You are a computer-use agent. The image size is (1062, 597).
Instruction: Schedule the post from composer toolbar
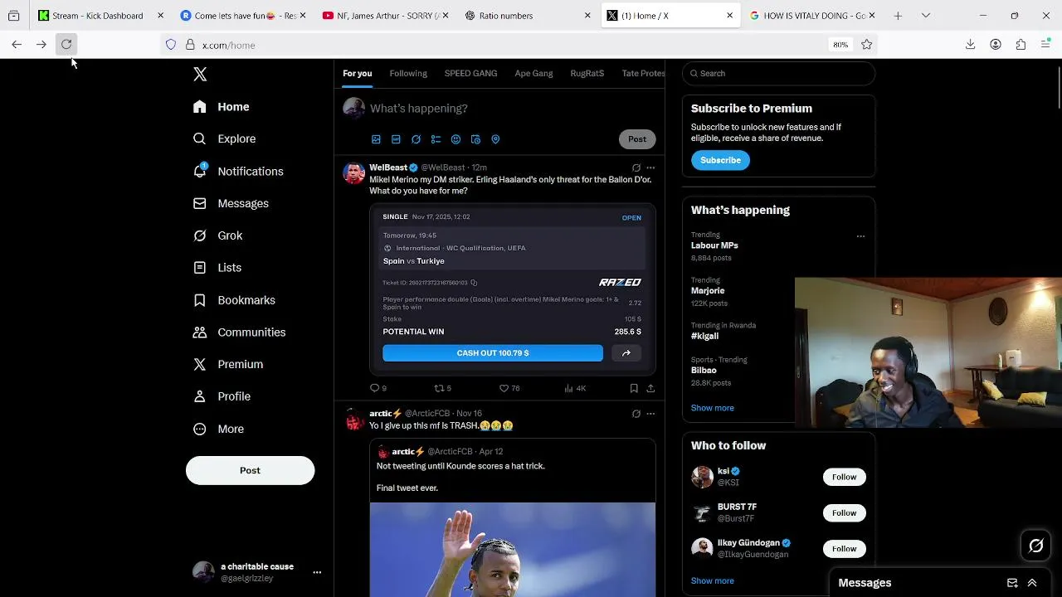(x=475, y=139)
